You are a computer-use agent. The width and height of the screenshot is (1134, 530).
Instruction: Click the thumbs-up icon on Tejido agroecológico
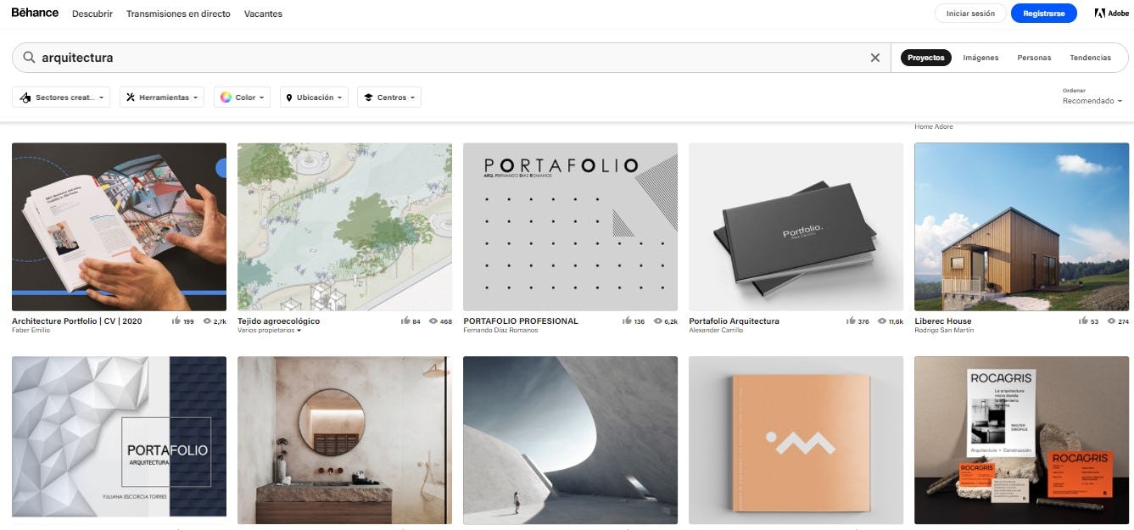406,321
